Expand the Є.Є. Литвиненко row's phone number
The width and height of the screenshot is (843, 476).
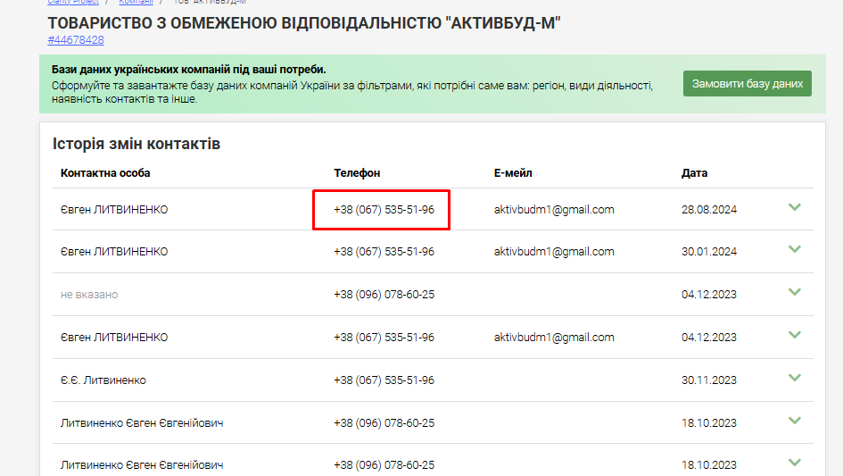click(x=384, y=380)
